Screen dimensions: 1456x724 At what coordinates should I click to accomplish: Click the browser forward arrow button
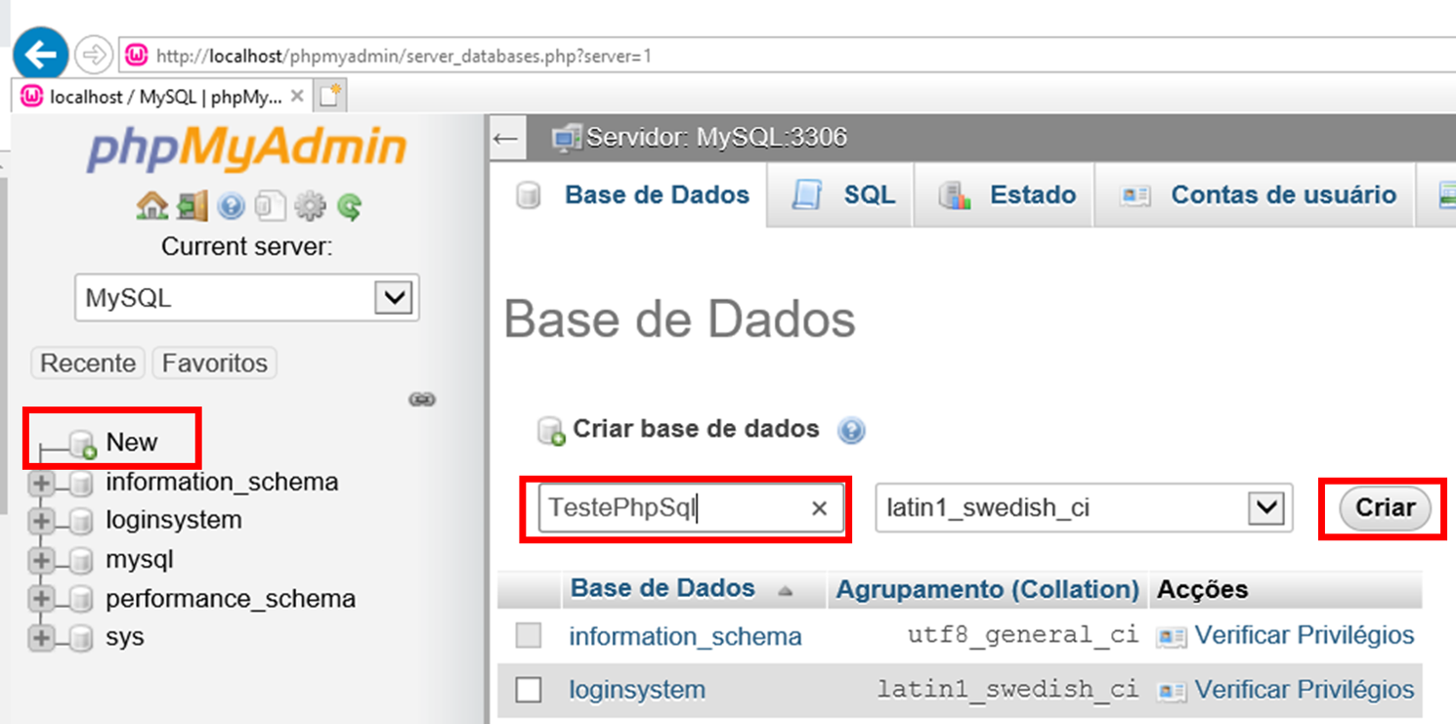(93, 56)
